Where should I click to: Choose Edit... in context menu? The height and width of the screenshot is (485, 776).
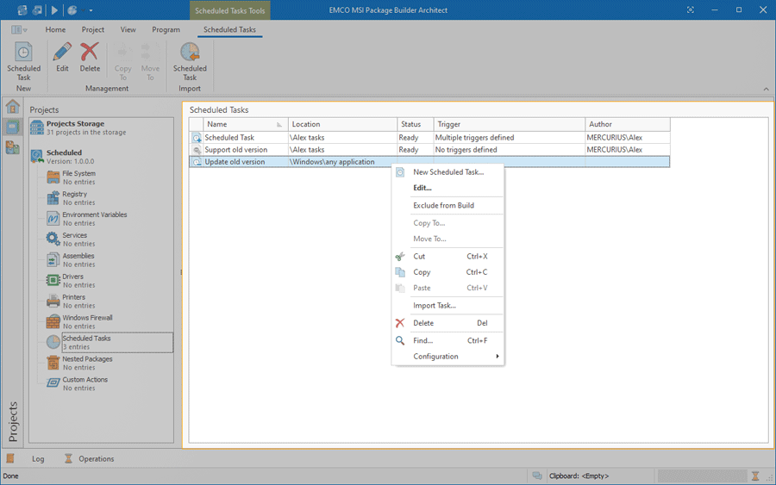coord(447,188)
